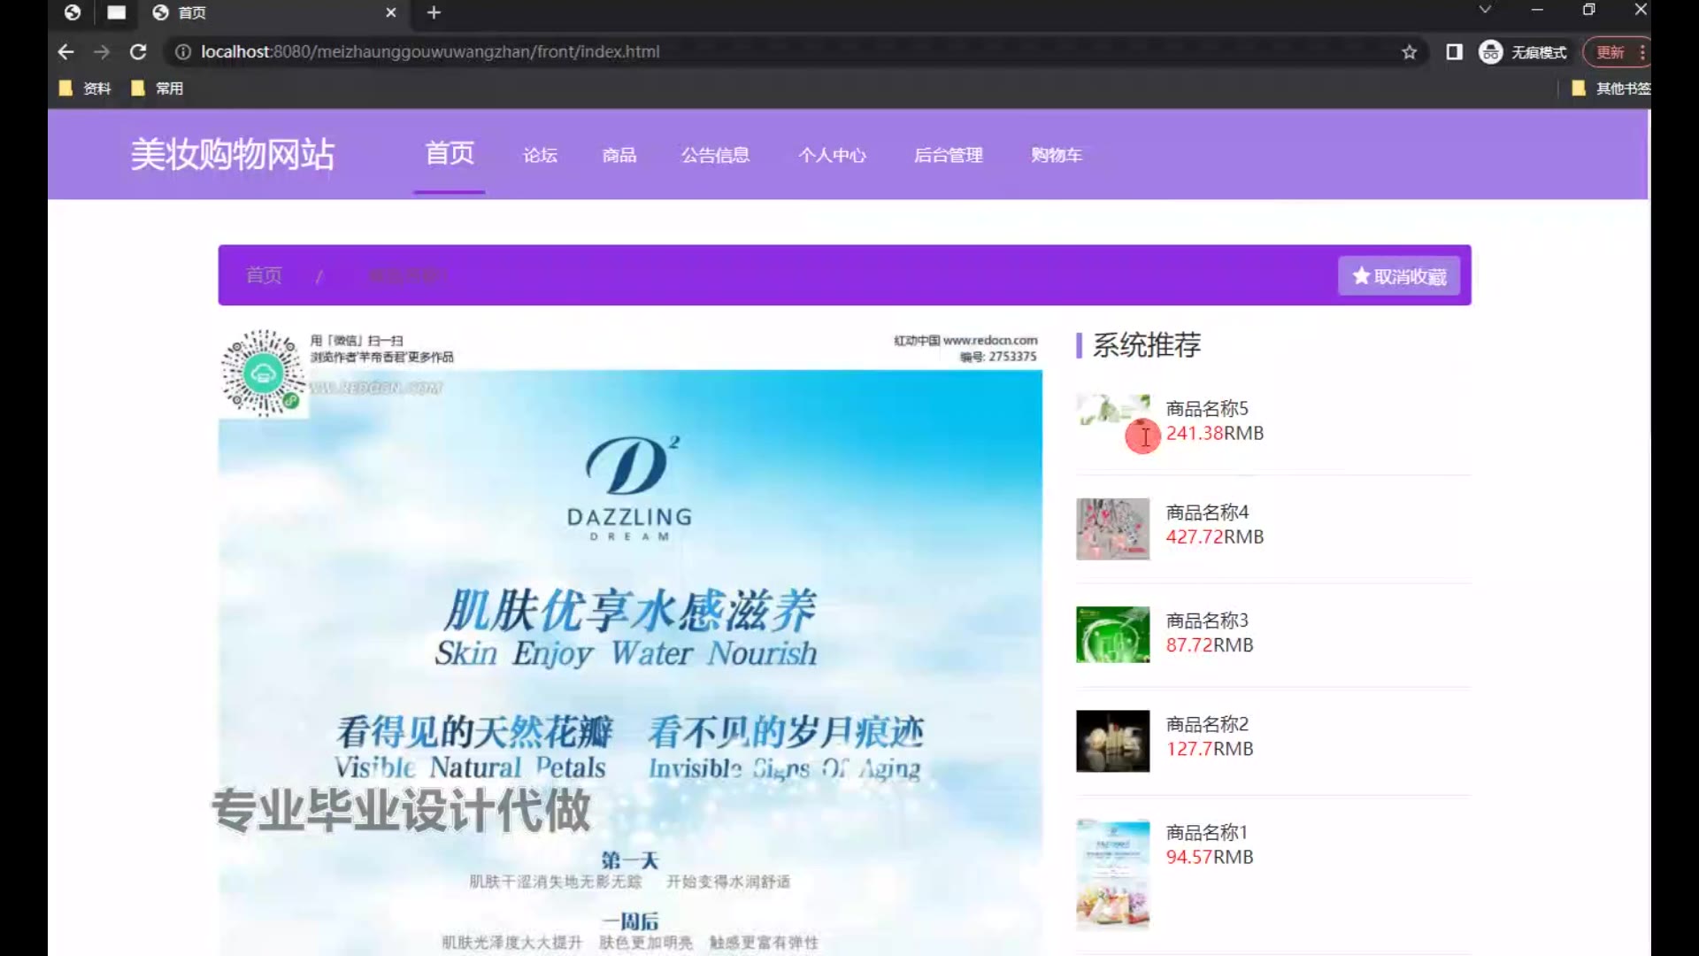Close the 首页 browser tab

[x=391, y=12]
